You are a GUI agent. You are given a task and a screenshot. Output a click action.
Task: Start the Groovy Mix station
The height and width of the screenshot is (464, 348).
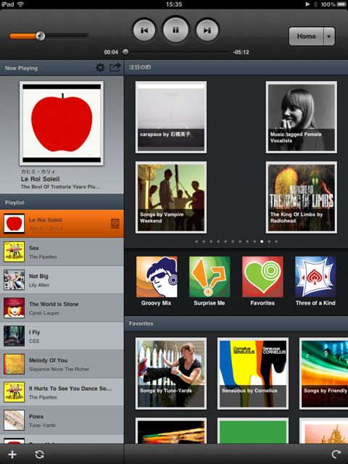tap(157, 281)
